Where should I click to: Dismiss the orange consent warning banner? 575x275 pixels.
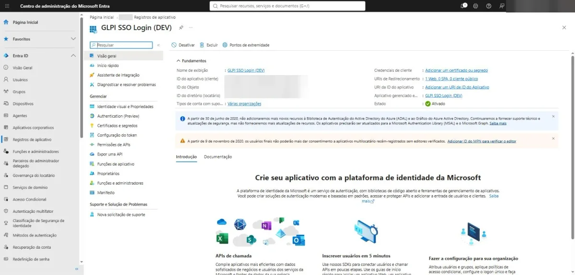click(553, 139)
